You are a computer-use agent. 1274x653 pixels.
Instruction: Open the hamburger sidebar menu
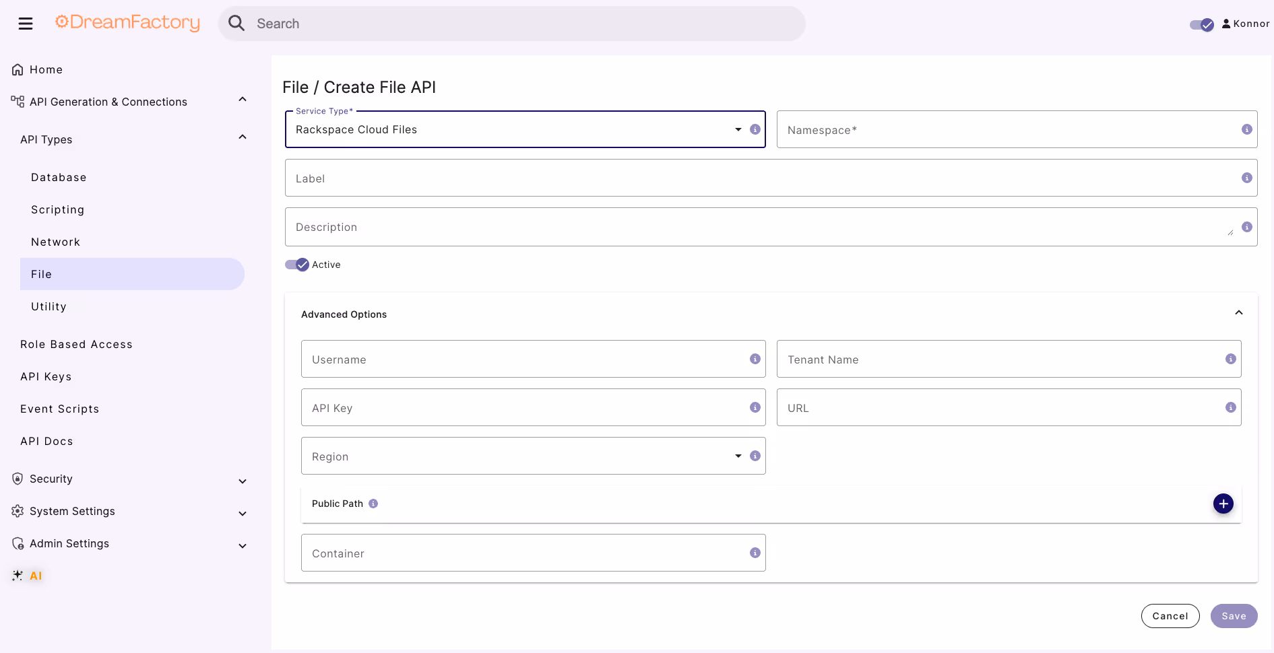tap(26, 24)
